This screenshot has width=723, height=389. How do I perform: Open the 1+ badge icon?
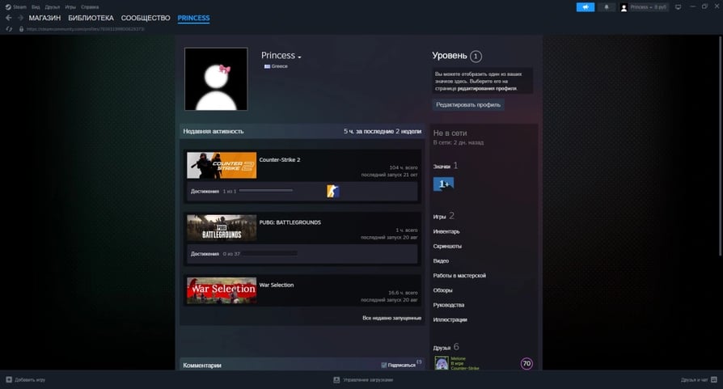443,184
